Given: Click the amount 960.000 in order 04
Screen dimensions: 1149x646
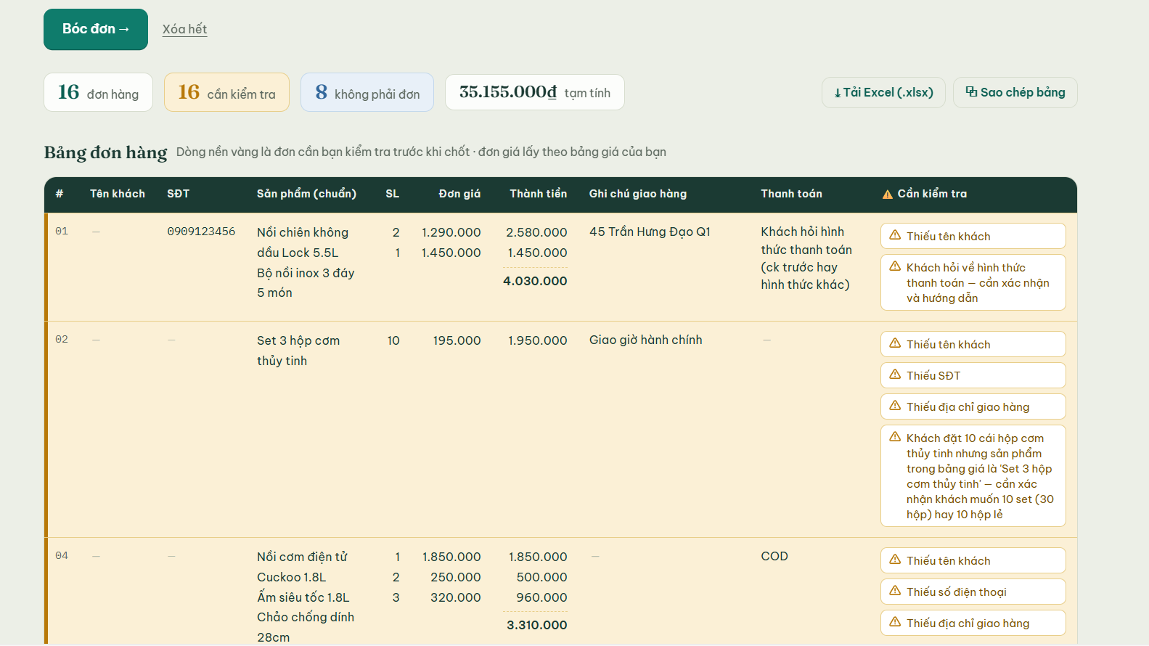Looking at the screenshot, I should coord(541,597).
